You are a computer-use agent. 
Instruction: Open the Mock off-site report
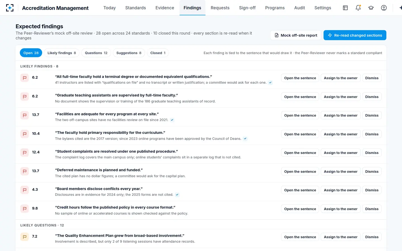point(296,35)
